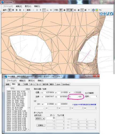Toggle bone selection mode 骨

click(x=17, y=10)
